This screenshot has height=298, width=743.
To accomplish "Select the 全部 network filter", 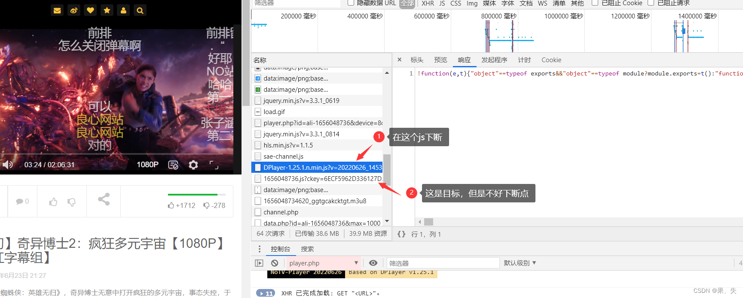I will coord(407,3).
